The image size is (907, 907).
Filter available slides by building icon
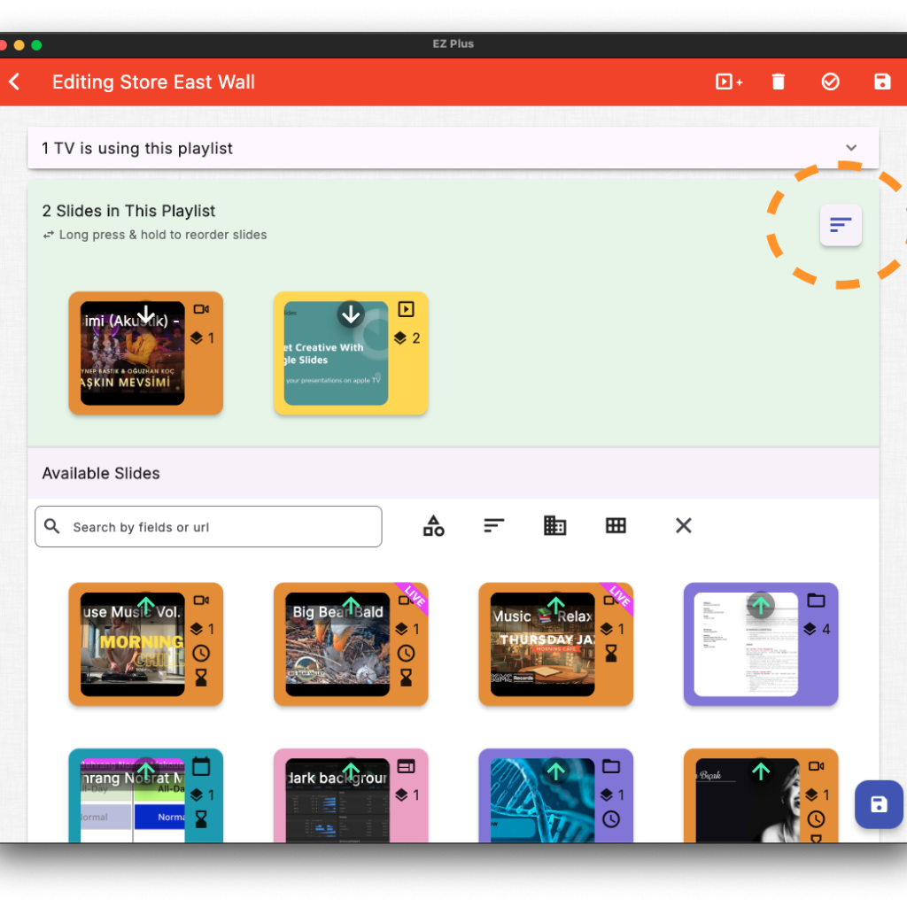(x=554, y=526)
